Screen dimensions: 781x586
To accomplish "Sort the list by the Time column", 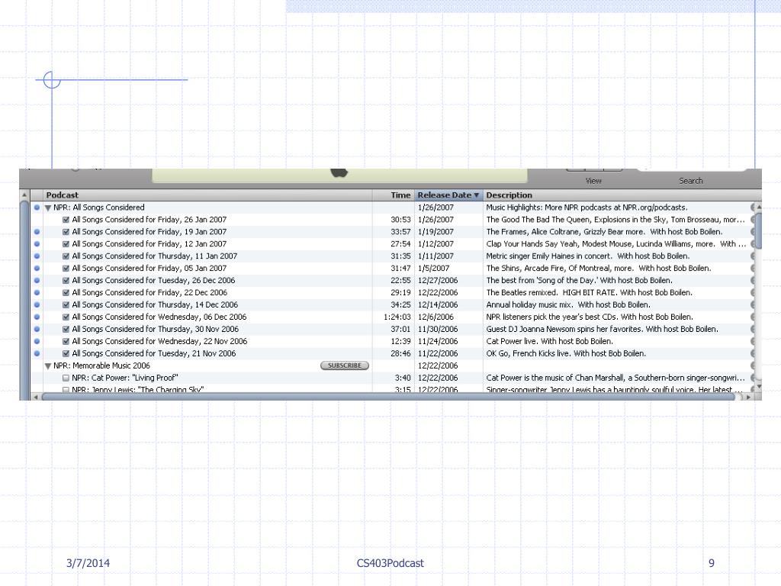I will 394,195.
